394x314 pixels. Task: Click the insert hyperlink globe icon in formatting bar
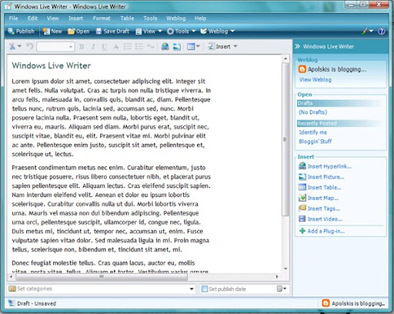coord(165,46)
